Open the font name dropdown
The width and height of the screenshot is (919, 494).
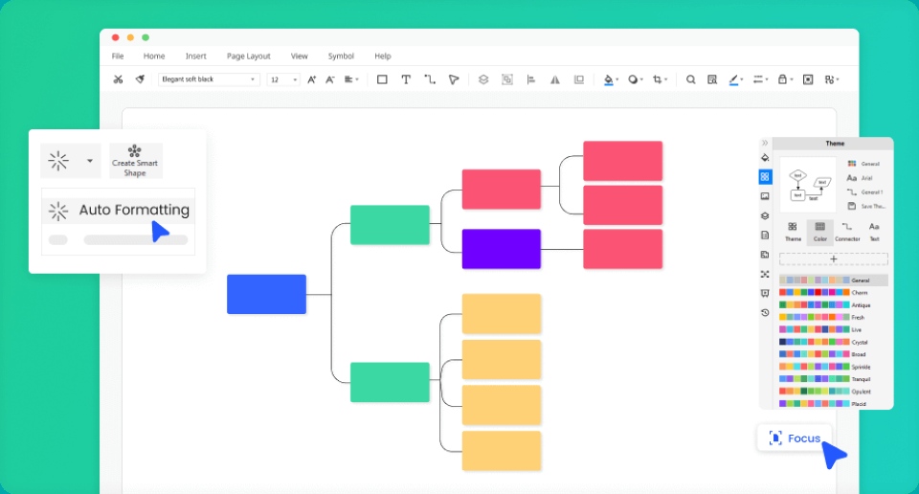209,79
